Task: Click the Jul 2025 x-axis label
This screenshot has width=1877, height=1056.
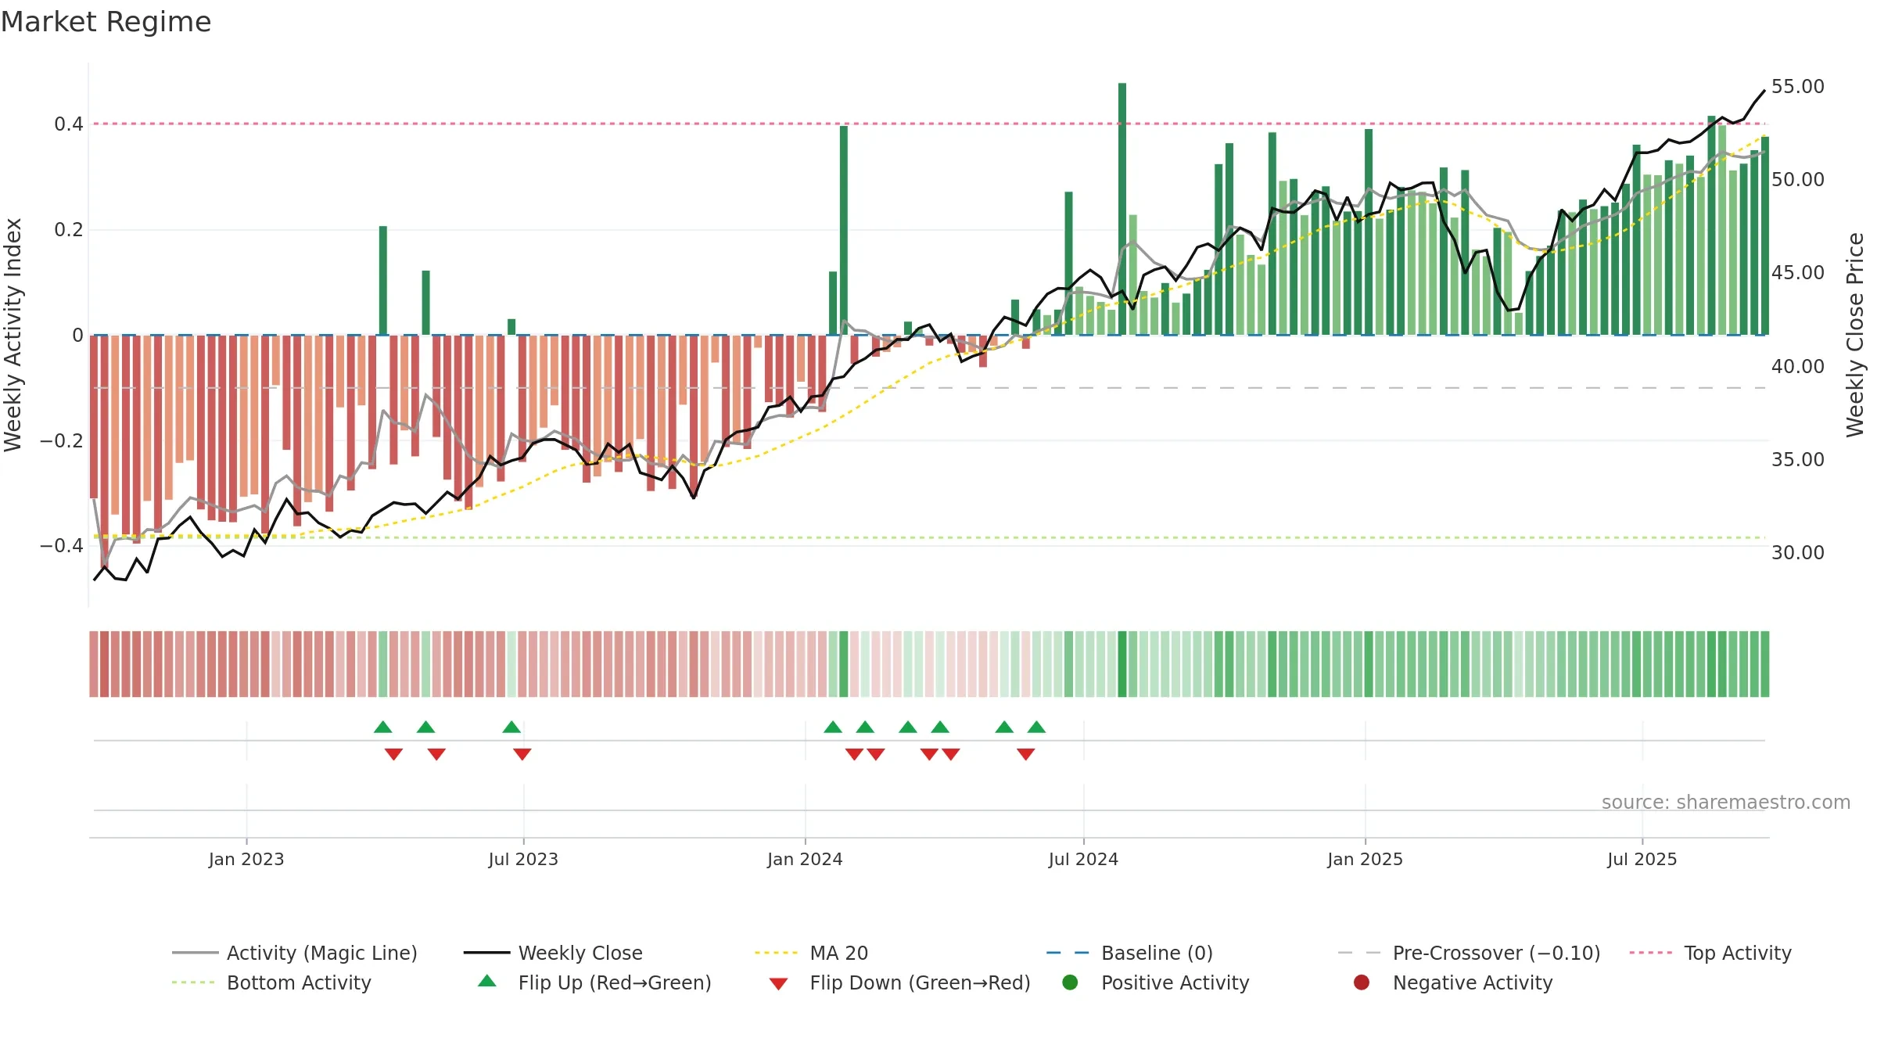Action: click(1642, 859)
